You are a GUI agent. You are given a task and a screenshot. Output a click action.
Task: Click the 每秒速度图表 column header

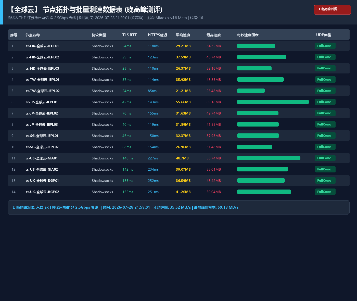pos(248,35)
